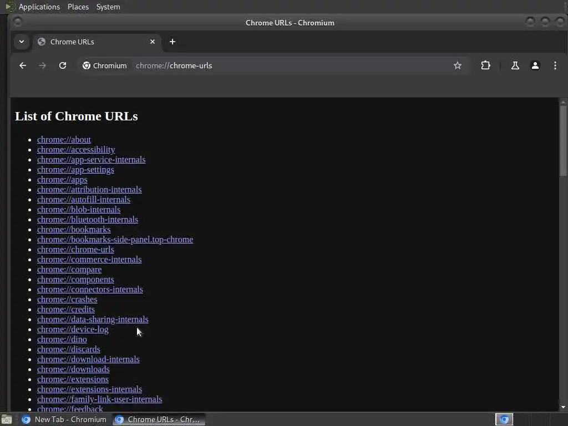Open chrome://app-service-internals link
568x426 pixels.
92,160
